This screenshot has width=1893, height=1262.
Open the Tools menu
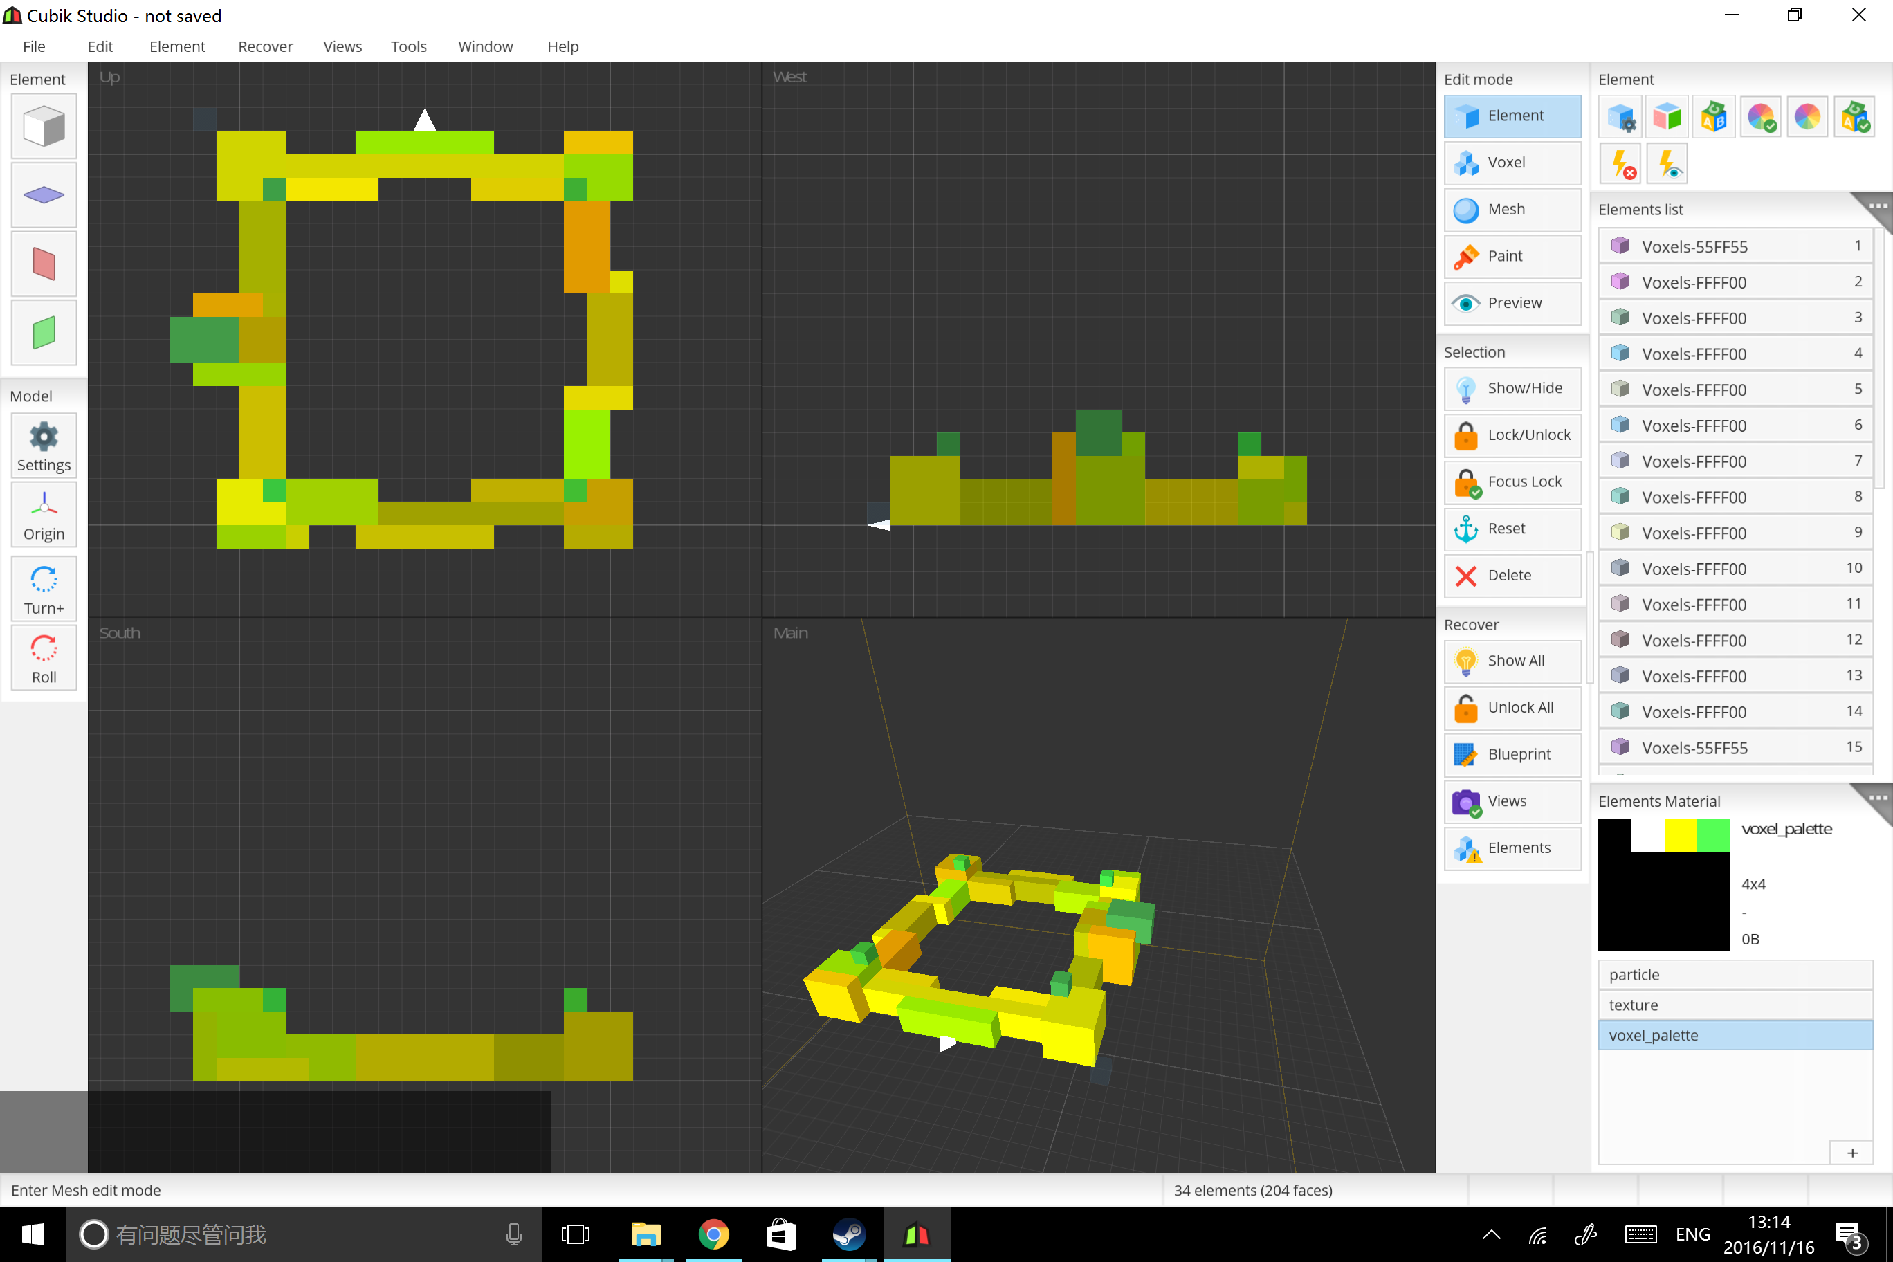coord(408,46)
